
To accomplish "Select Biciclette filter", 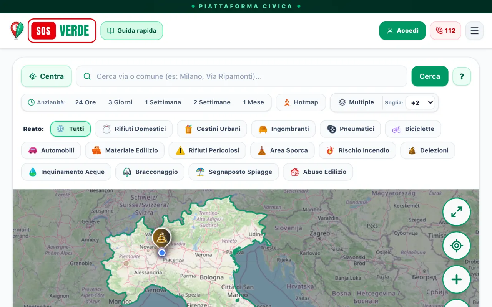I will point(413,129).
